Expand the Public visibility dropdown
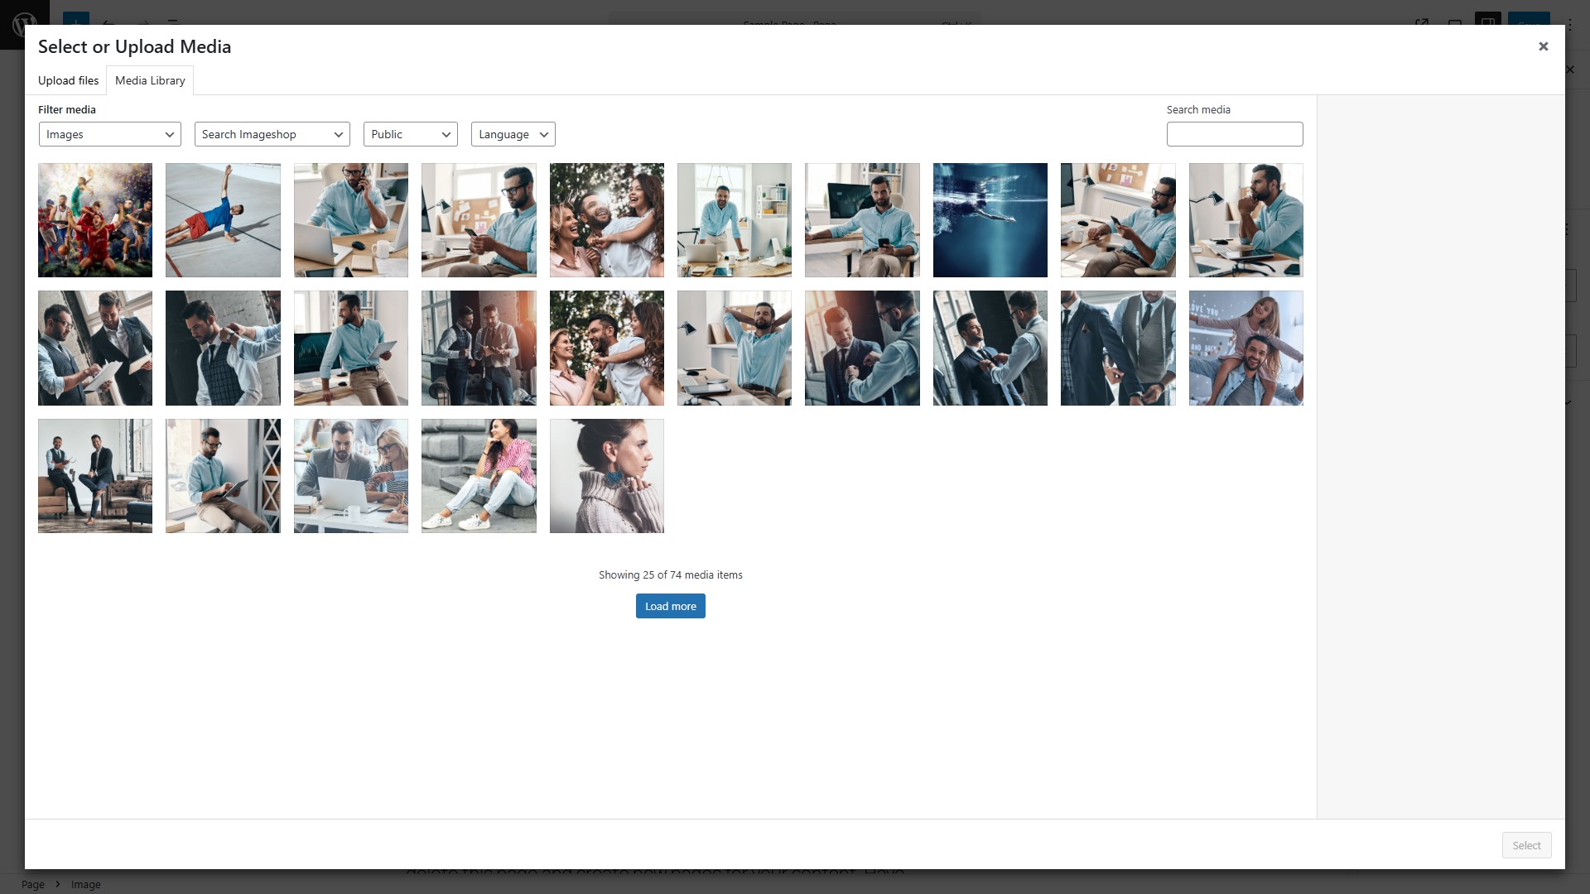The image size is (1590, 894). 411,134
